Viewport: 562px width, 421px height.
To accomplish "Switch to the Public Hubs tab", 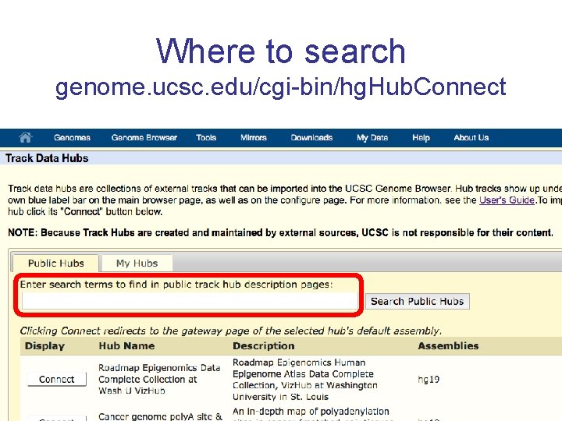I will point(56,264).
